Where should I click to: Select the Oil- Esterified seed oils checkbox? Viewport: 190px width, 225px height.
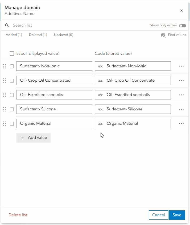pos(12,95)
